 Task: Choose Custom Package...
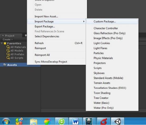coord(112,21)
